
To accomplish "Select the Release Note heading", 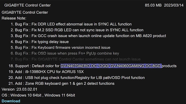I will [14, 18].
